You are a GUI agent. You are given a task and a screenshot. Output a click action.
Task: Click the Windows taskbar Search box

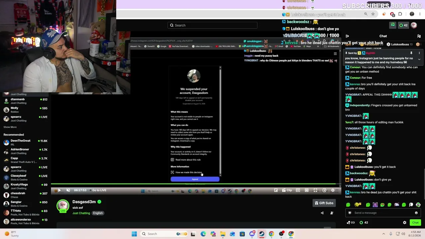point(164,234)
